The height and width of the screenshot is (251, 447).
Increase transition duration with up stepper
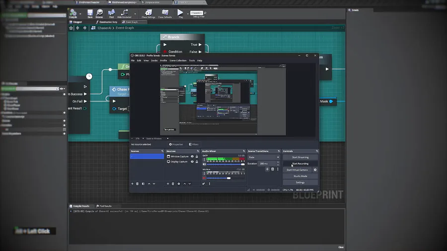tap(278, 163)
